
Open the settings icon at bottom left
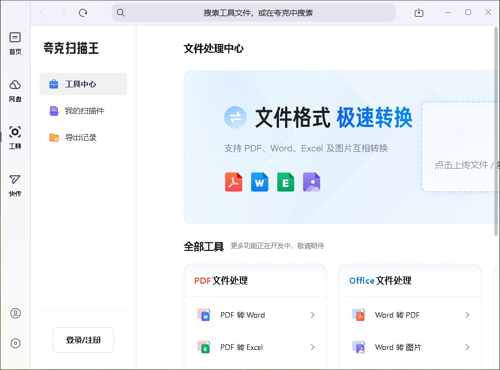pos(15,343)
